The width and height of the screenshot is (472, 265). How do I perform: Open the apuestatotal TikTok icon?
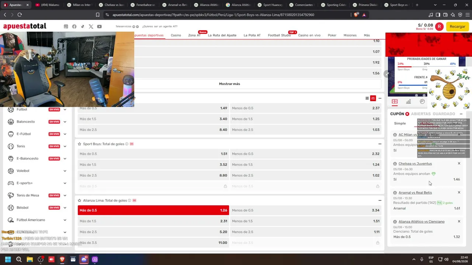tap(83, 26)
